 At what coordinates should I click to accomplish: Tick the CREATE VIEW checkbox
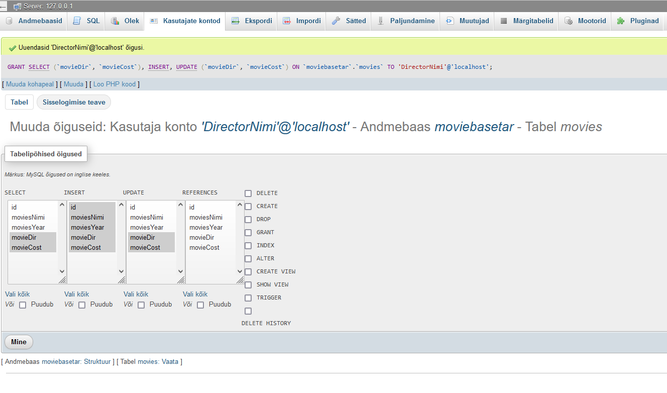248,272
